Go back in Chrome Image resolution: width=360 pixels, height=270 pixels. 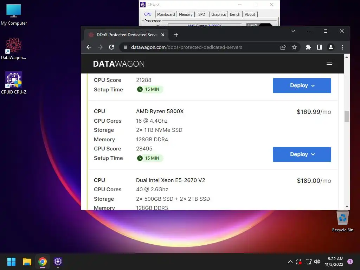(x=89, y=47)
